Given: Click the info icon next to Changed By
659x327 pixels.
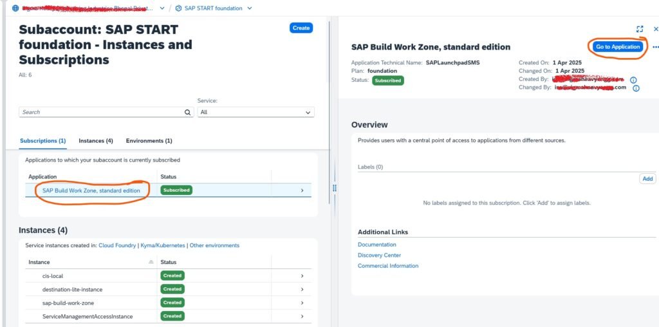Looking at the screenshot, I should (636, 88).
